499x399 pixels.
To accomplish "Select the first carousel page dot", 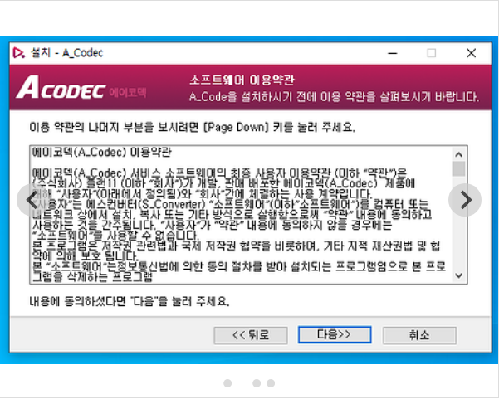I will (x=227, y=383).
